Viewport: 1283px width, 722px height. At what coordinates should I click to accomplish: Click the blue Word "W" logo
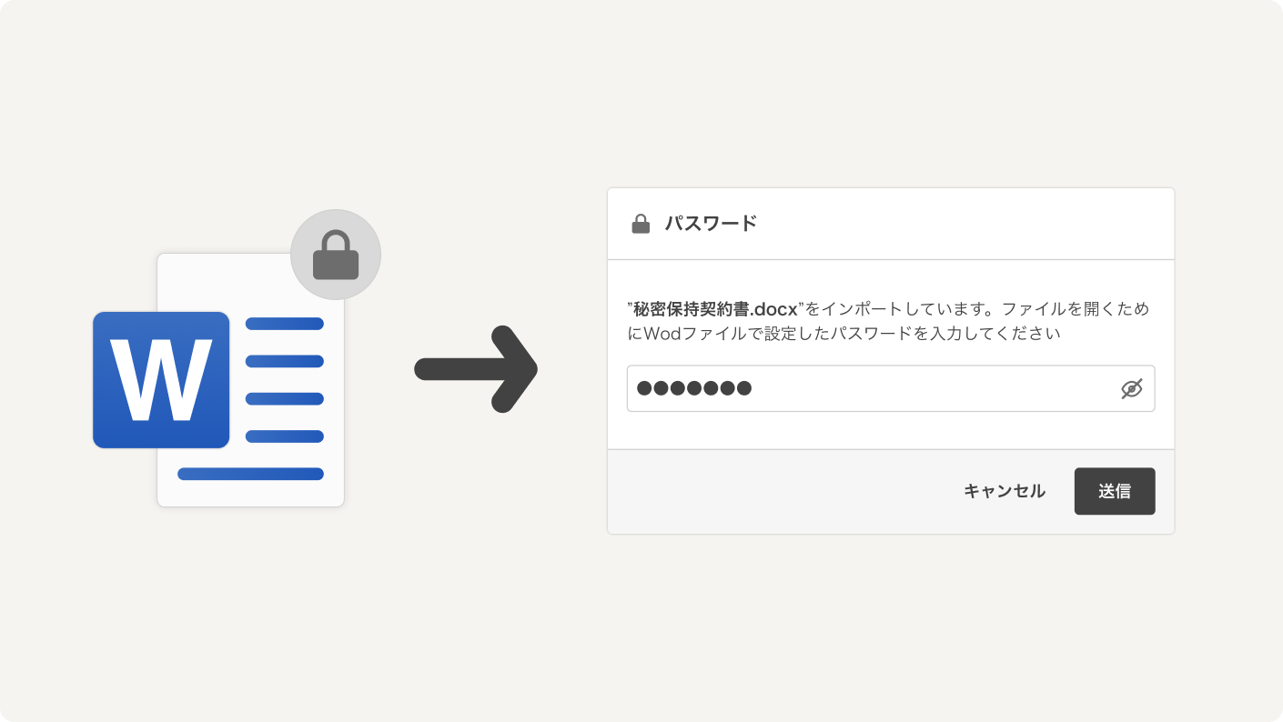[161, 380]
